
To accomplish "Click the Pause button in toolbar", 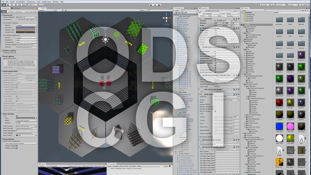I will pyautogui.click(x=155, y=5).
